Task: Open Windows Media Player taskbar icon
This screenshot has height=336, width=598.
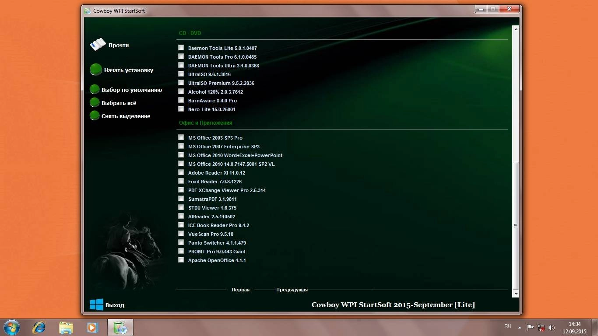Action: pyautogui.click(x=92, y=327)
